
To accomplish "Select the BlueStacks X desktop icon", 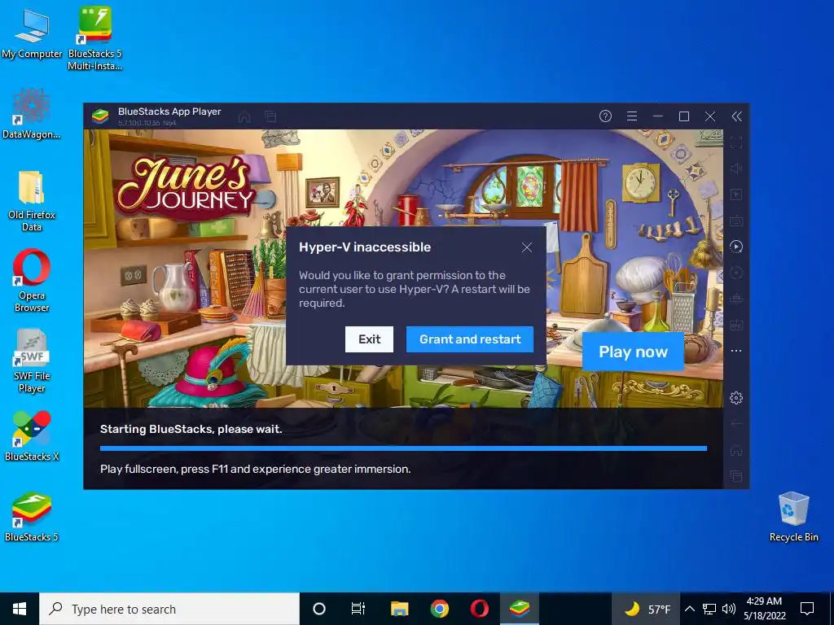I will click(x=32, y=436).
